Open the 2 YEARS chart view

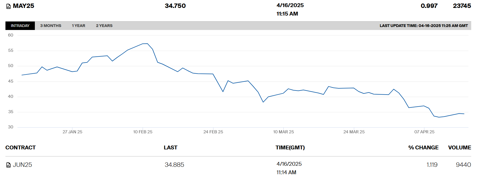click(104, 26)
